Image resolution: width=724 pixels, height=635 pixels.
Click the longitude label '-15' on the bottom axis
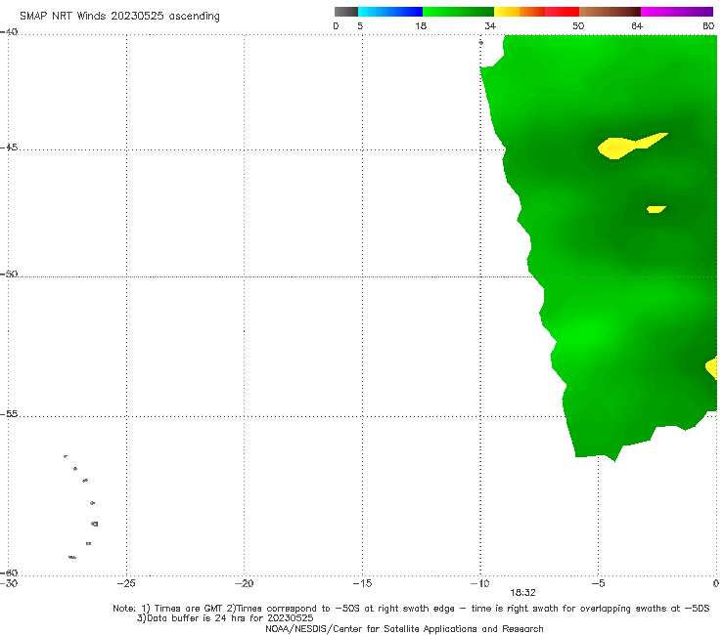[362, 583]
